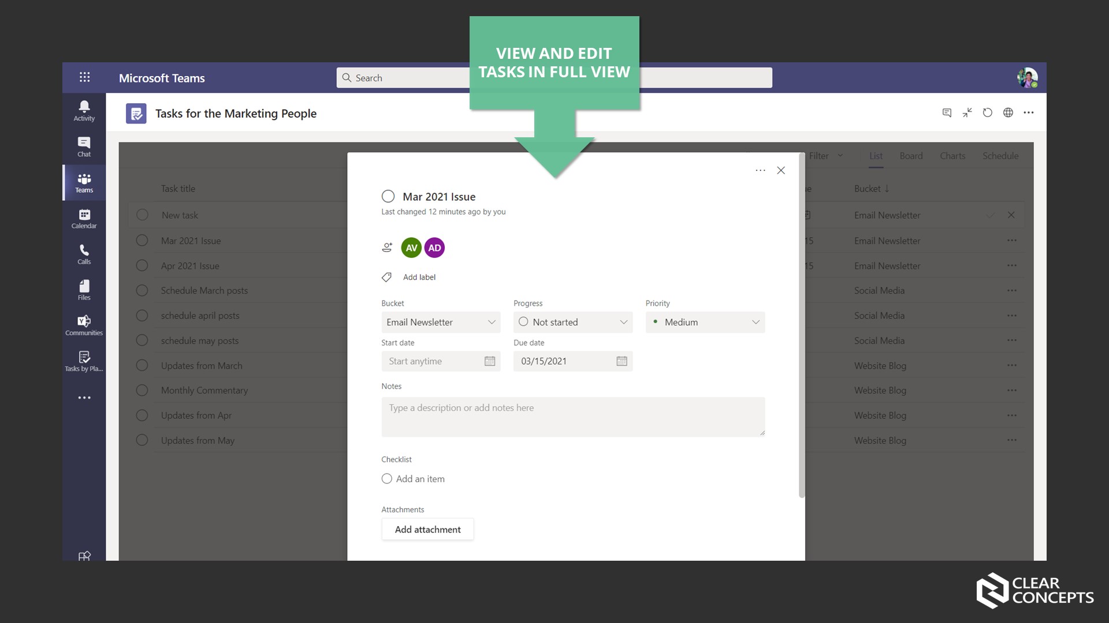Switch to Board view tab

[x=911, y=156]
